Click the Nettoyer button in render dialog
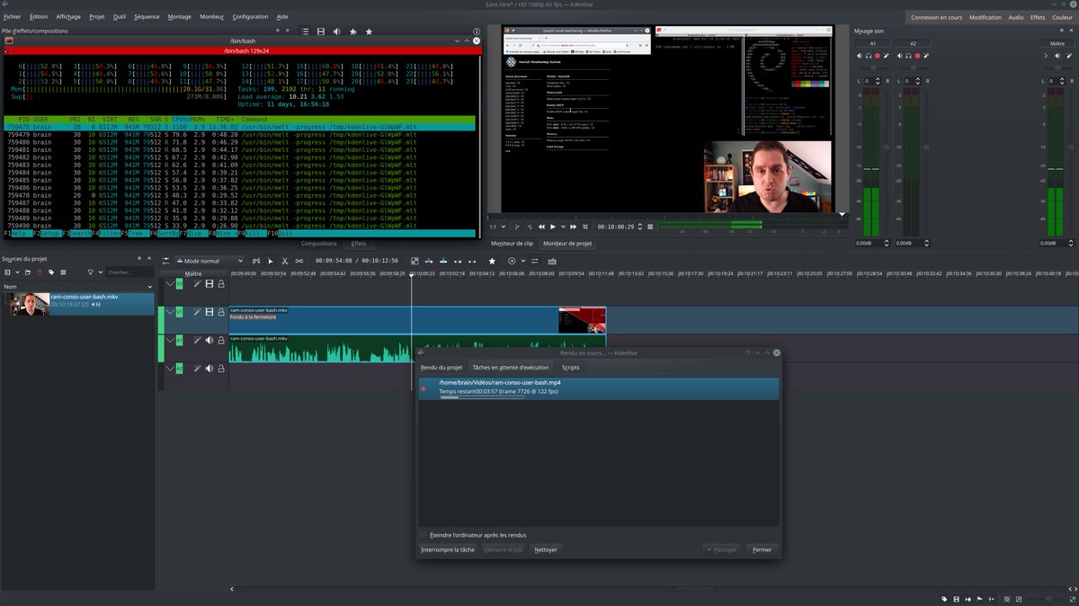Image resolution: width=1079 pixels, height=606 pixels. [546, 549]
